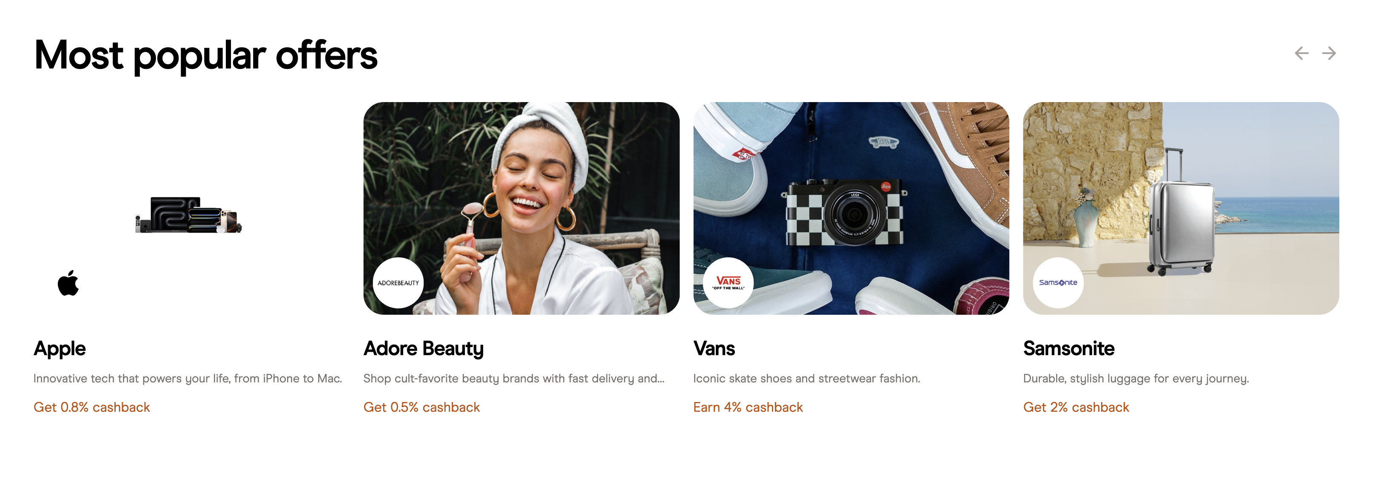Select the Adore Beauty offer title
The width and height of the screenshot is (1395, 490).
424,349
